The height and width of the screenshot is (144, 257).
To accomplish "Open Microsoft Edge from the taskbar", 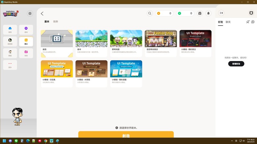I will tap(28, 141).
